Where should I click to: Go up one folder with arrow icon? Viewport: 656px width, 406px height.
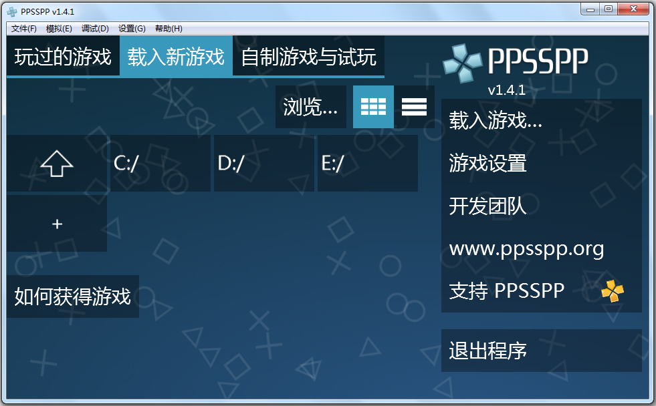57,164
